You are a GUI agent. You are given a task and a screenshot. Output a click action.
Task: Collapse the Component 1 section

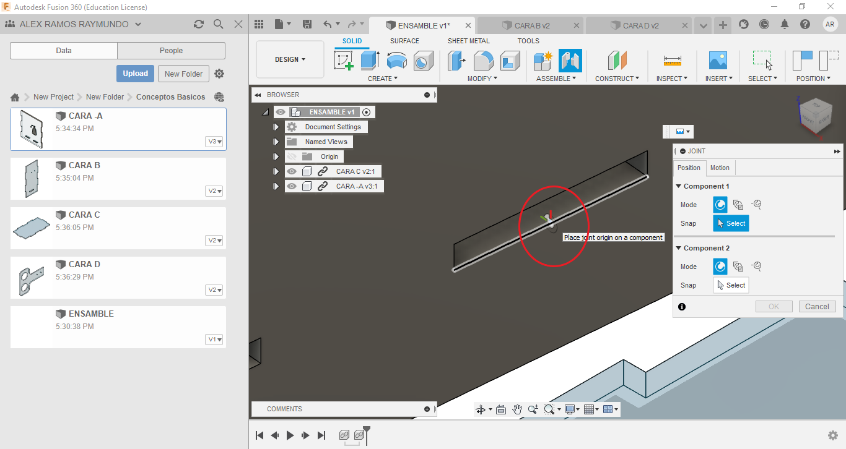(x=679, y=186)
